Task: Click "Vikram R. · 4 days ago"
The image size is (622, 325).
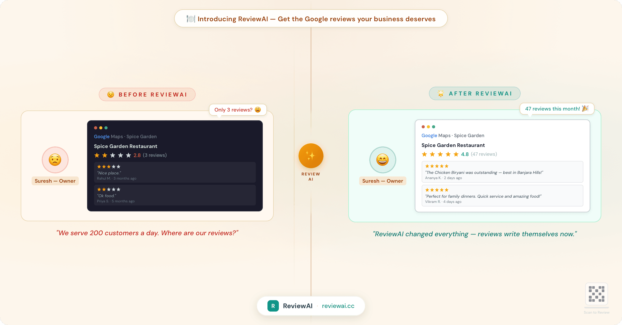Action: tap(443, 202)
